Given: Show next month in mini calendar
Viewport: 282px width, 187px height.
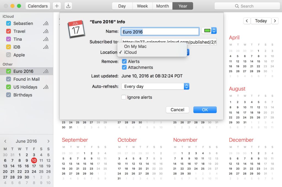Looking at the screenshot, I should pyautogui.click(x=48, y=141).
